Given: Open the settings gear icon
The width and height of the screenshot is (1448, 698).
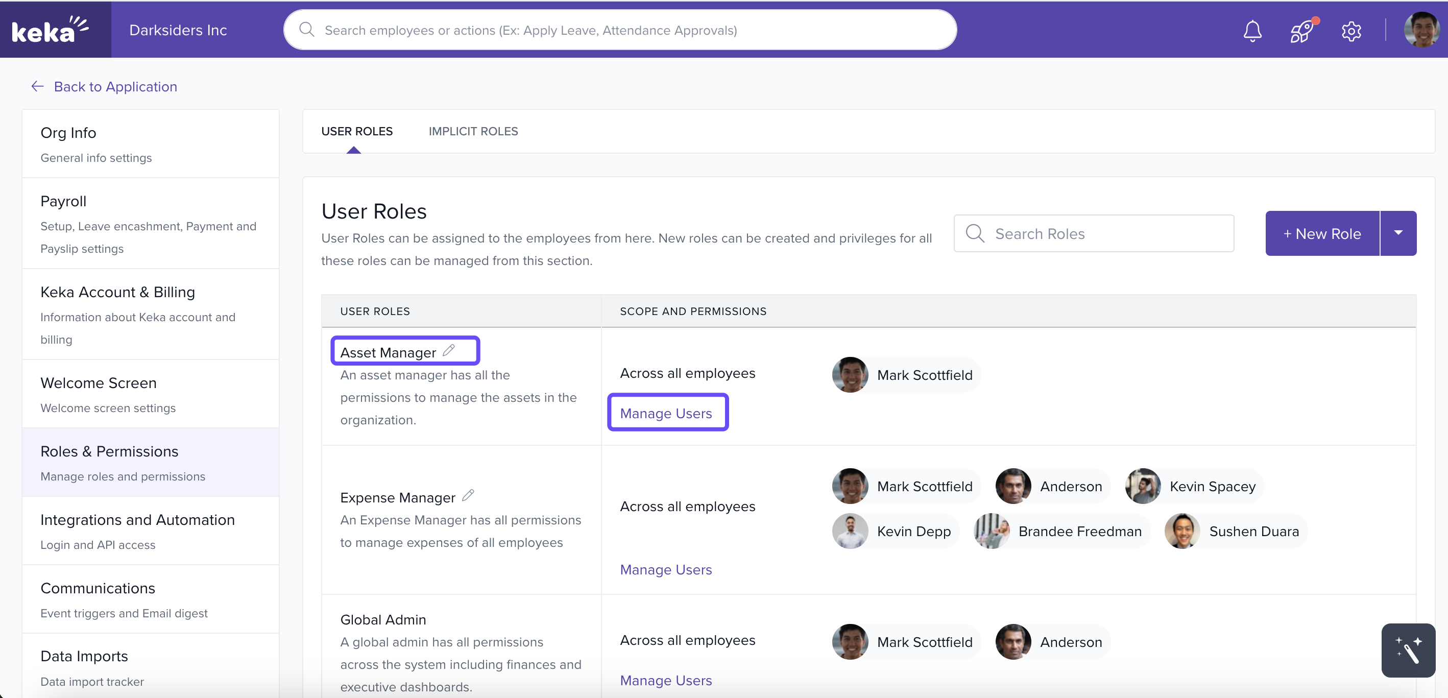Looking at the screenshot, I should (1351, 30).
